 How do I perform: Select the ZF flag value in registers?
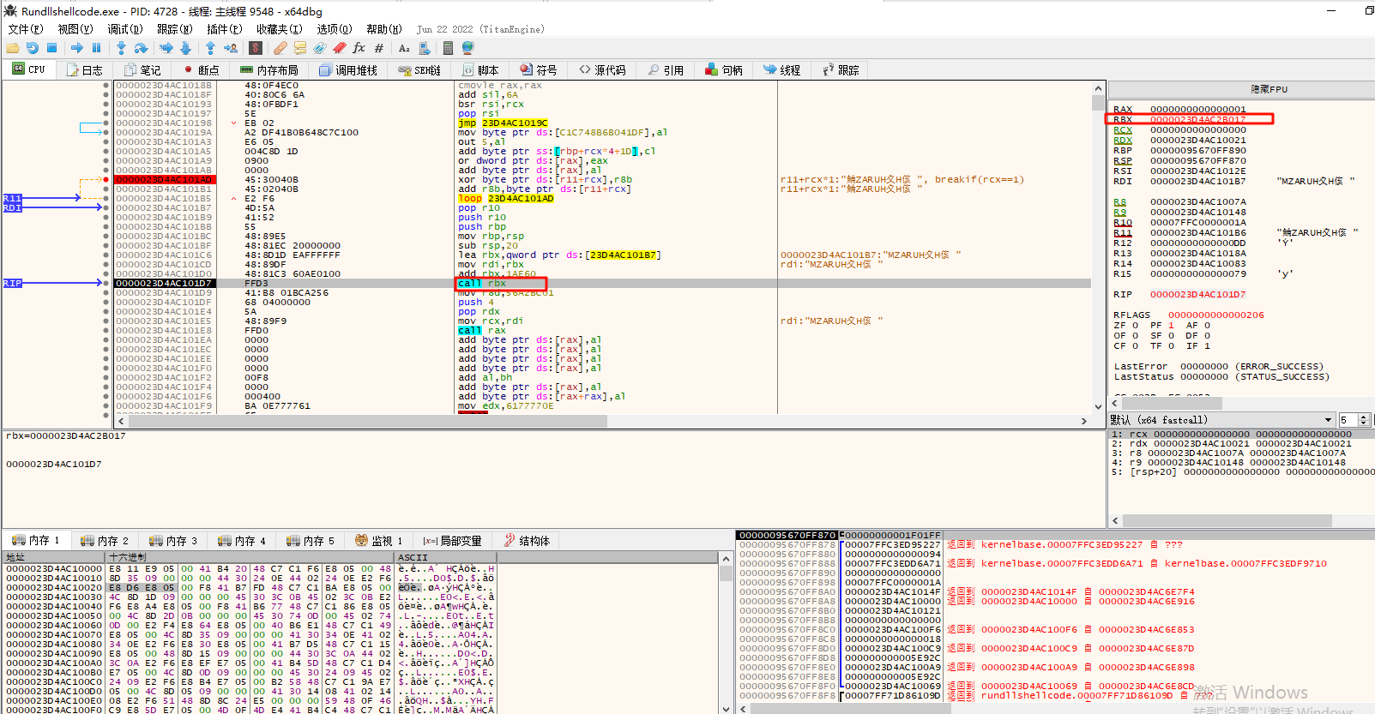pos(1135,326)
